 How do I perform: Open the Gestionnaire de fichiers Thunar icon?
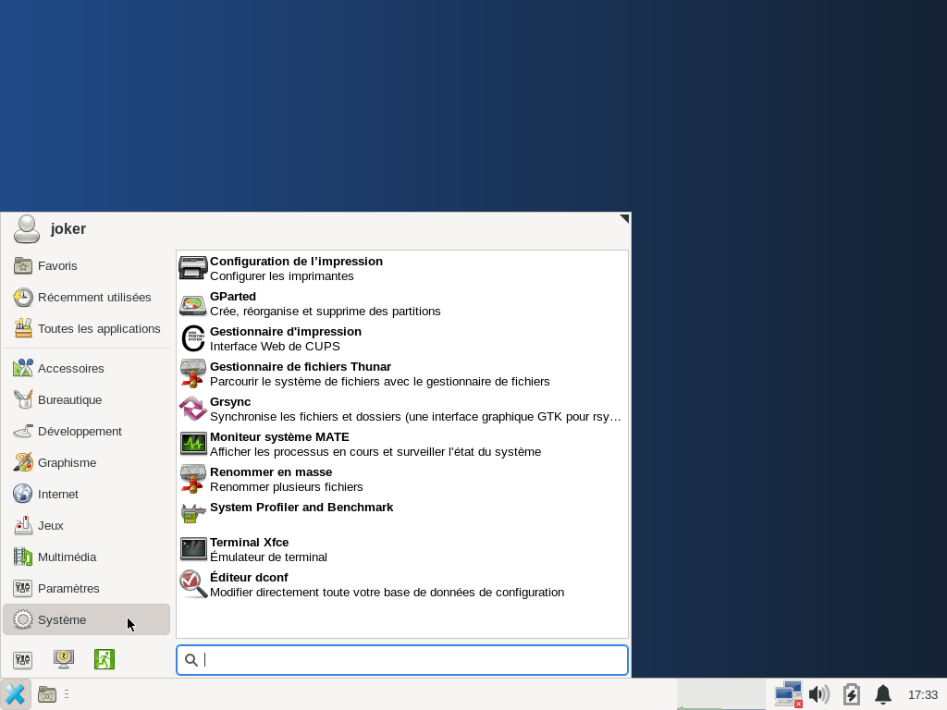click(192, 373)
